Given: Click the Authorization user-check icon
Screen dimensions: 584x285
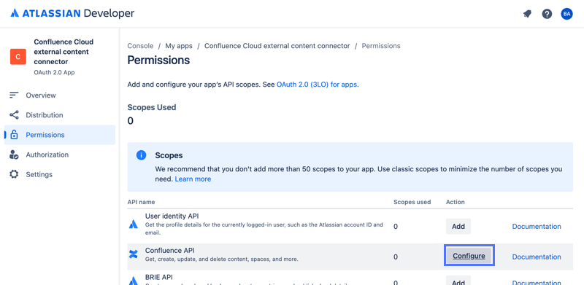Looking at the screenshot, I should [14, 155].
